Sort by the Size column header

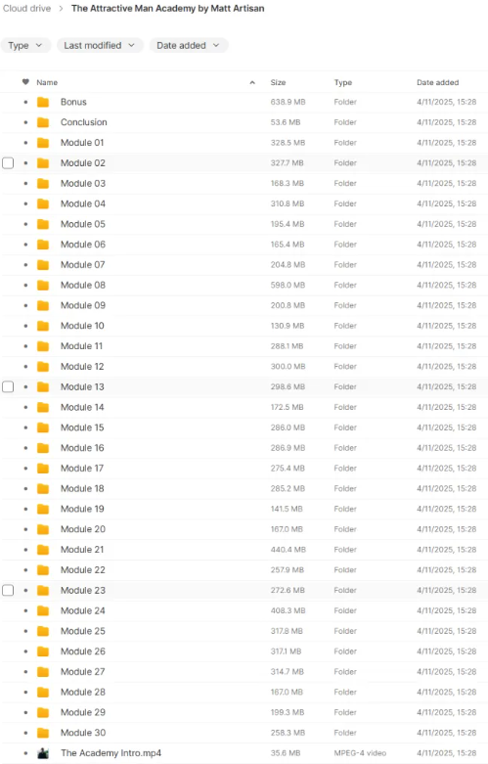point(278,82)
